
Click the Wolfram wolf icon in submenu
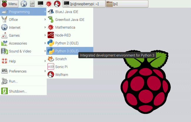(x=51, y=74)
